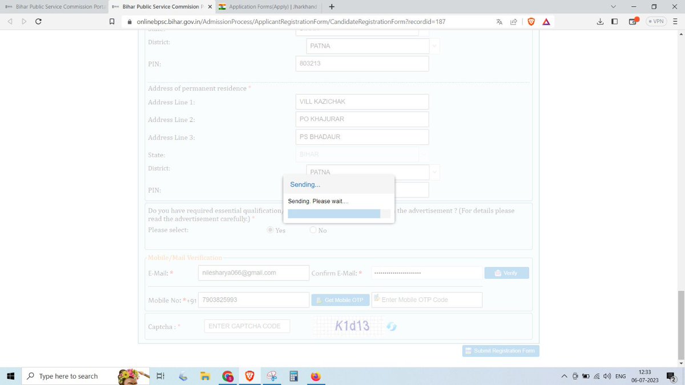The image size is (685, 385).
Task: Open volume control in system tray
Action: (607, 376)
